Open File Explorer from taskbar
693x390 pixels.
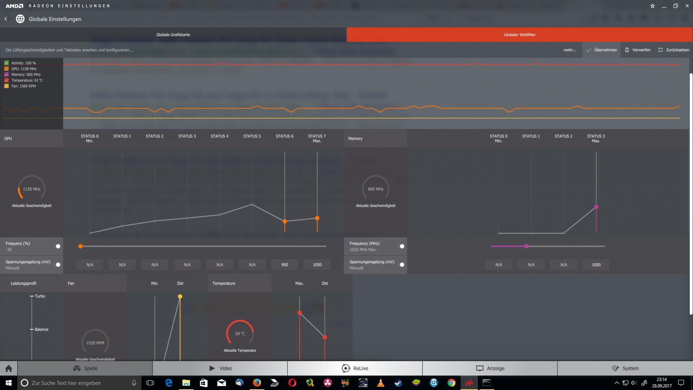[186, 383]
